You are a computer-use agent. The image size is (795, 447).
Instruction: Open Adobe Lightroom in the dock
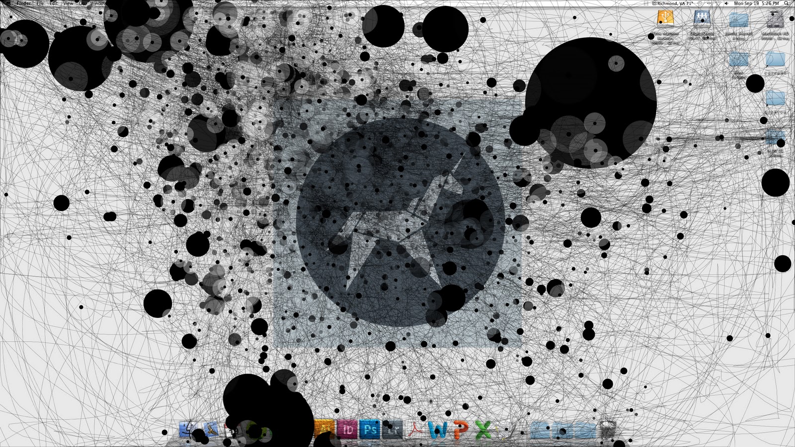click(x=393, y=429)
